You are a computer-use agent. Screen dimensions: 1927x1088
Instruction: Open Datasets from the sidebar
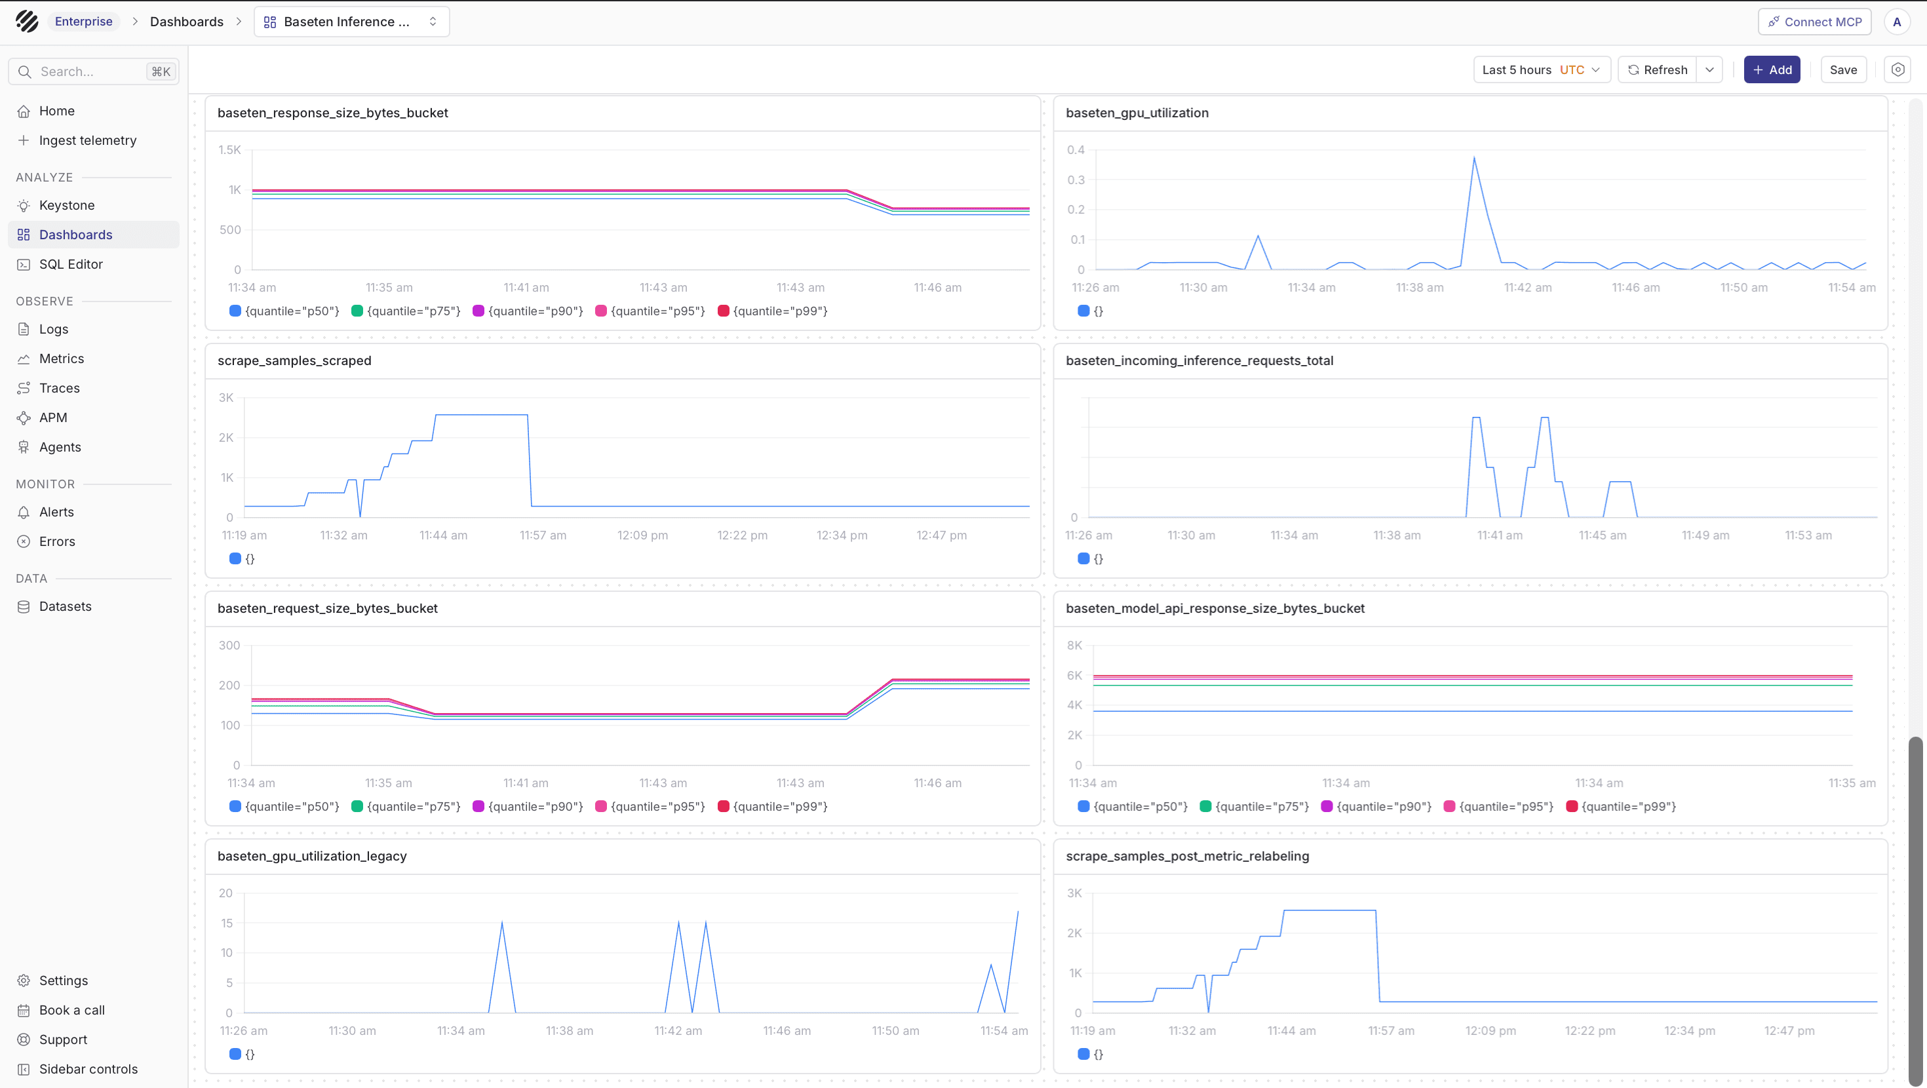[94, 606]
